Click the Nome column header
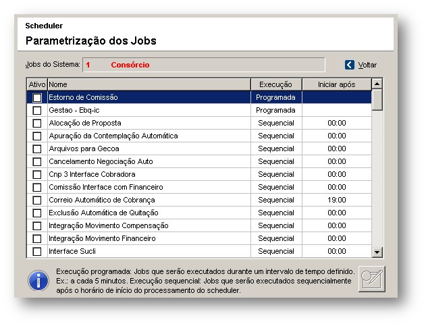Screen dimensions: 426x326 149,84
